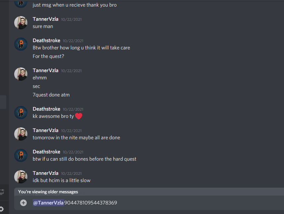The width and height of the screenshot is (284, 214).
Task: Click Deathstroke avatar beside 'kk awesome bro' message
Action: point(21,113)
